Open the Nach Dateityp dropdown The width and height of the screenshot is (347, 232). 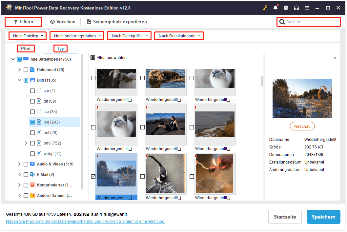pos(27,36)
